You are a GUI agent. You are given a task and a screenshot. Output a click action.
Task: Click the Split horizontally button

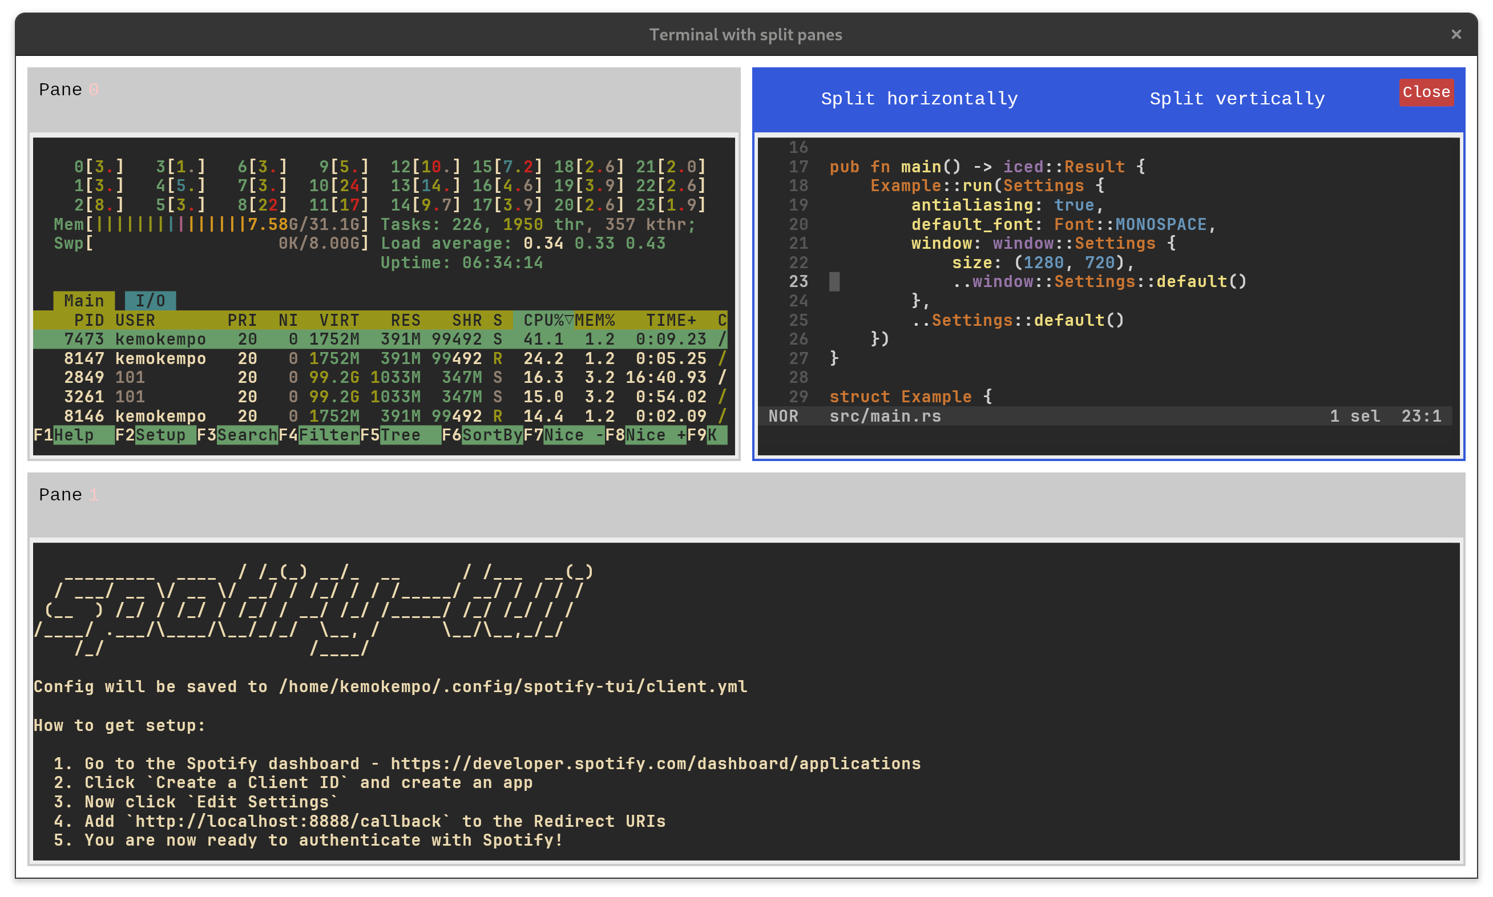click(x=919, y=99)
